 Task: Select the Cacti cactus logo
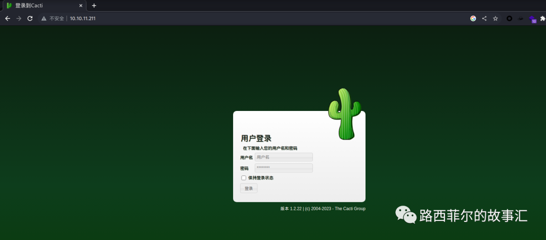(344, 114)
